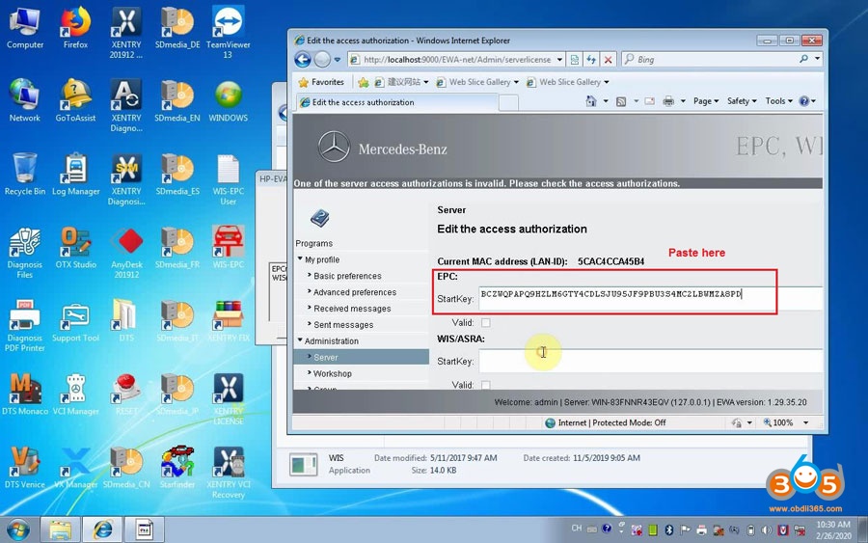868x543 pixels.
Task: Open SDmedia_DE desktop shortcut
Action: coord(177,28)
